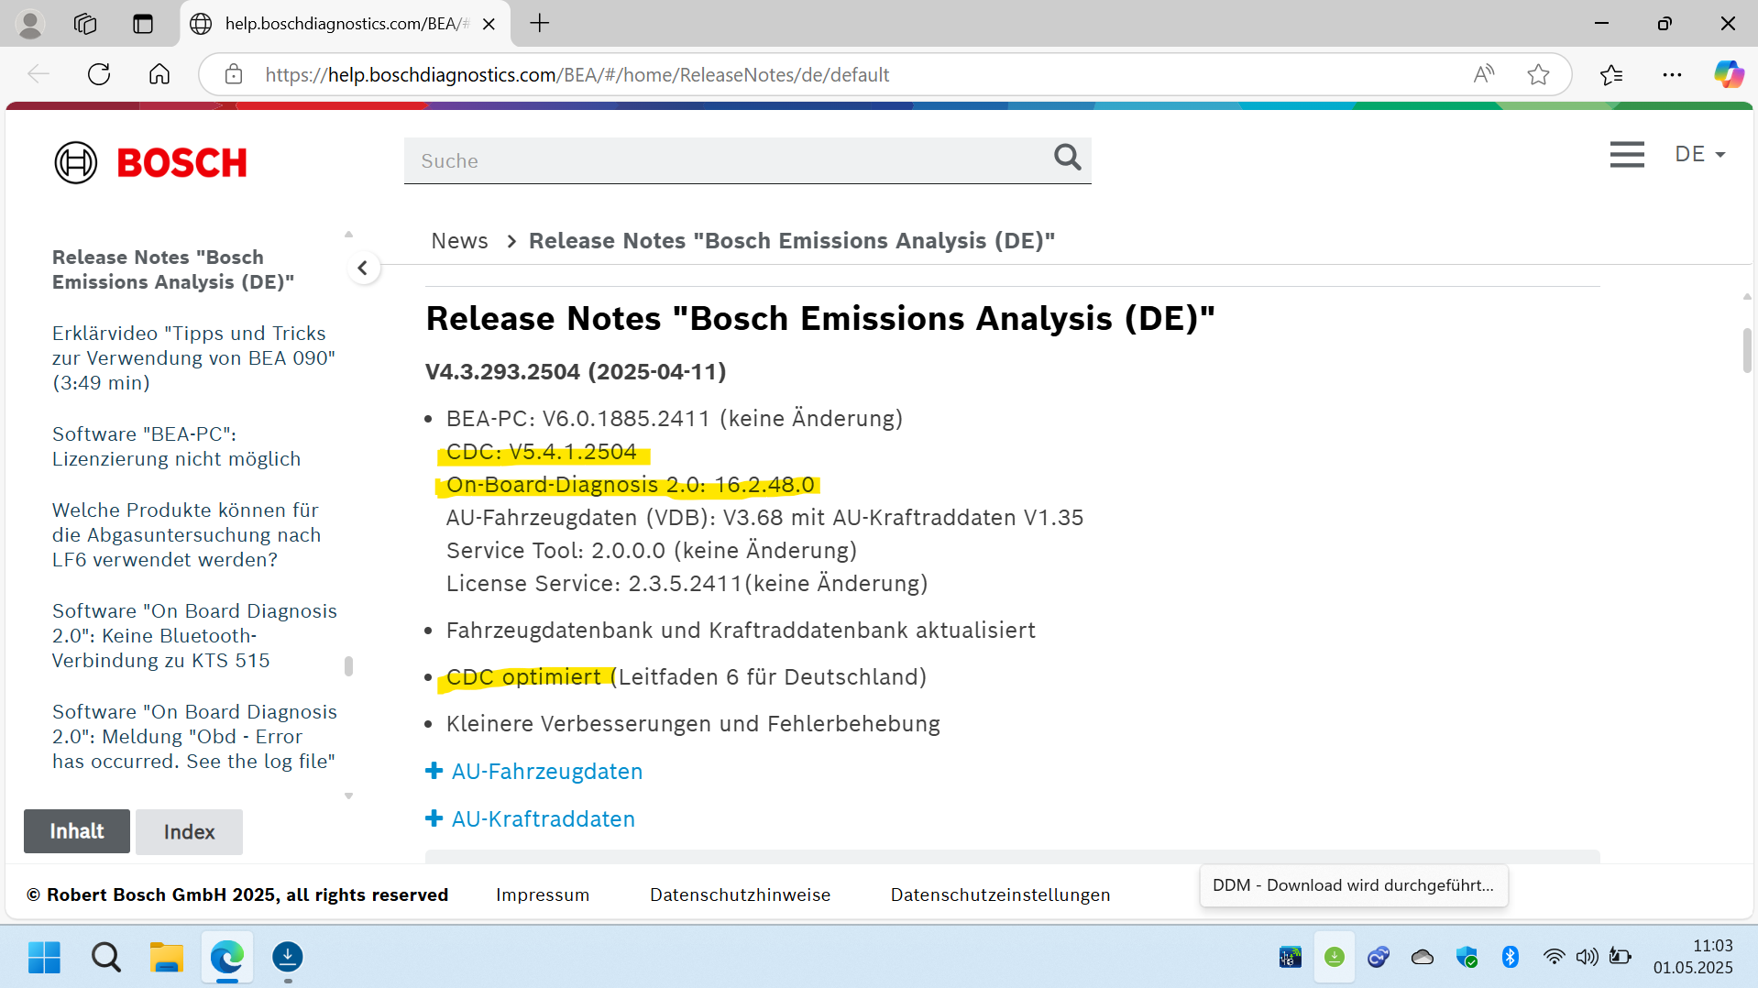Open Obd - Error has occurred topic
This screenshot has height=988, width=1758.
[x=194, y=737]
